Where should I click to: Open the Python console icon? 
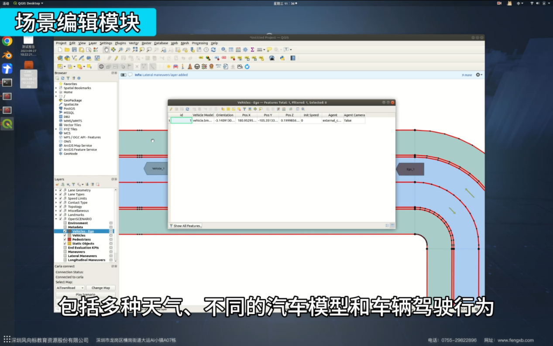[x=282, y=58]
